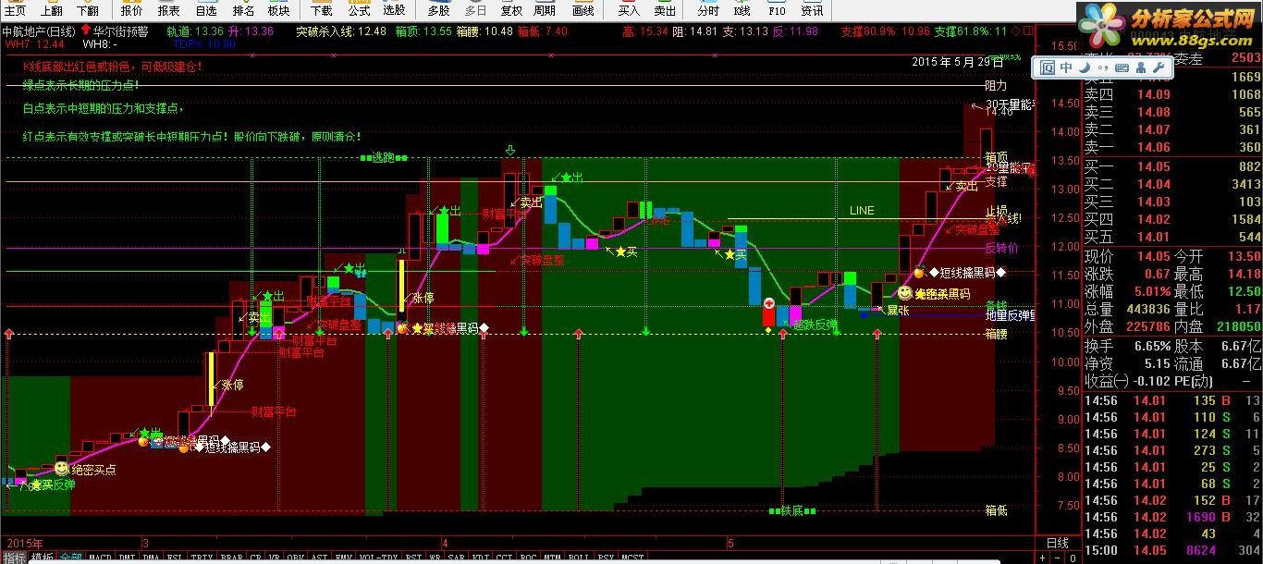Click the 中航地产(日线) stock title

pos(38,31)
